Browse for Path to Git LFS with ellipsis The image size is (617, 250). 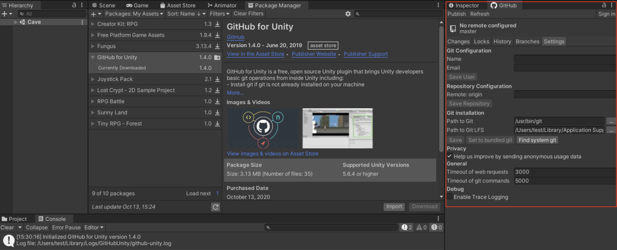[x=611, y=130]
